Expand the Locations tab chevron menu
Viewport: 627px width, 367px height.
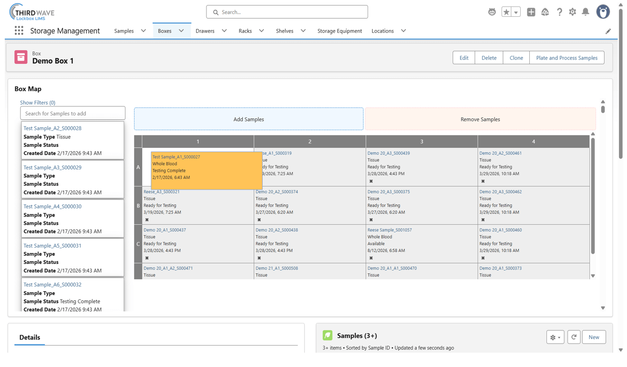pyautogui.click(x=403, y=31)
